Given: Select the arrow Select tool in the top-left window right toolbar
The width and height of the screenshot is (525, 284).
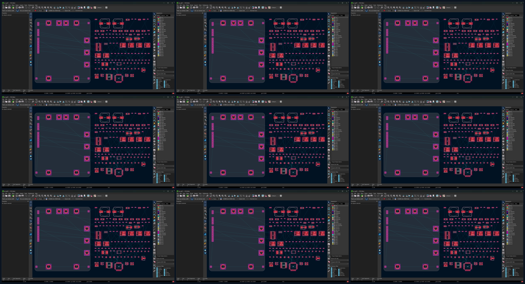Looking at the screenshot, I should (x=154, y=14).
